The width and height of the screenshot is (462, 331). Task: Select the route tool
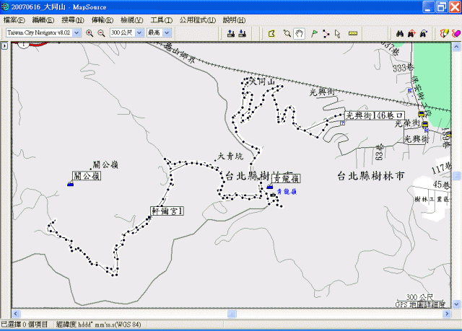[x=326, y=33]
